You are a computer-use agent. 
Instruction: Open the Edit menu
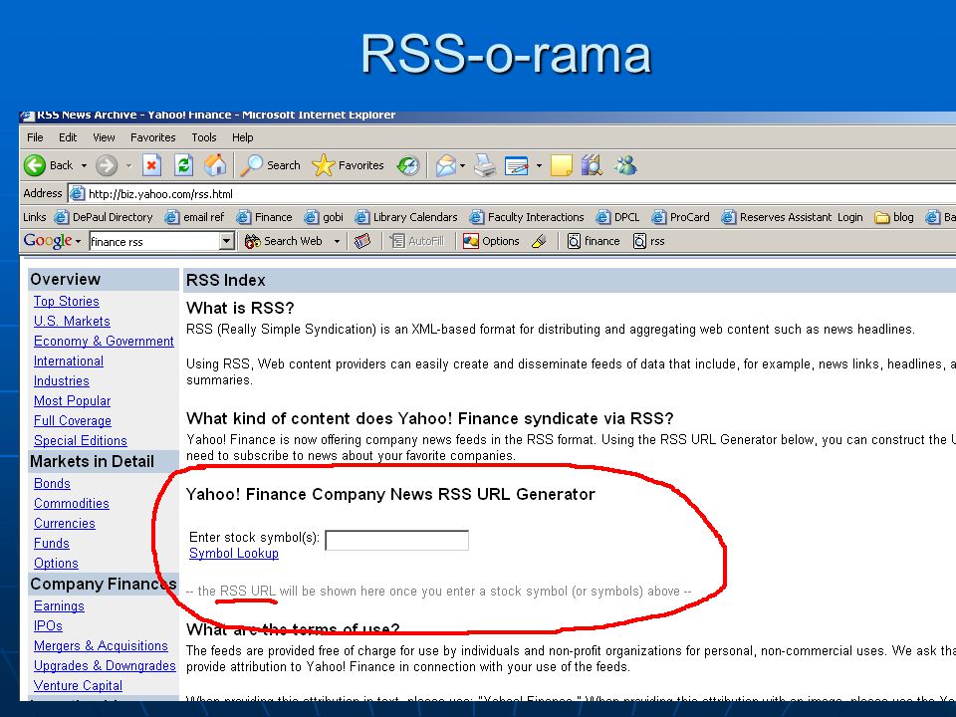tap(68, 137)
